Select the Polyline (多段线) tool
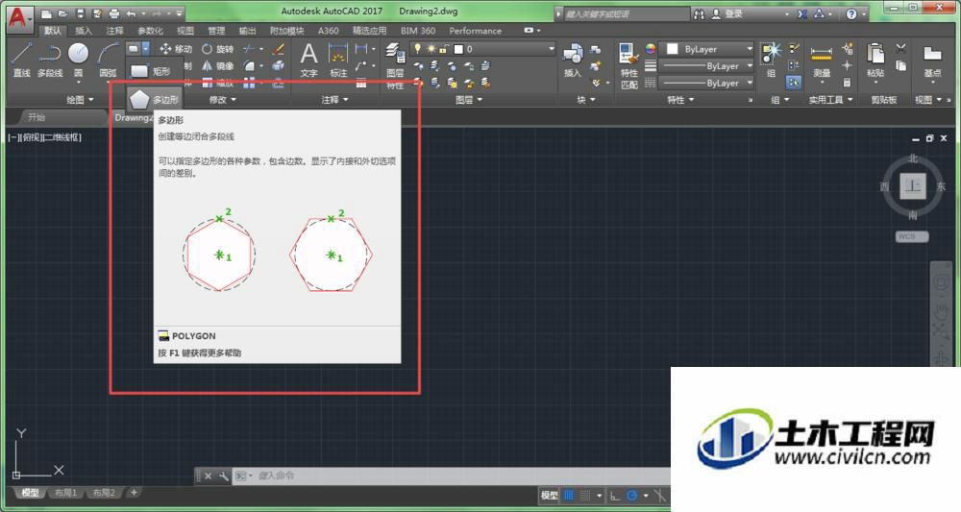 click(50, 60)
